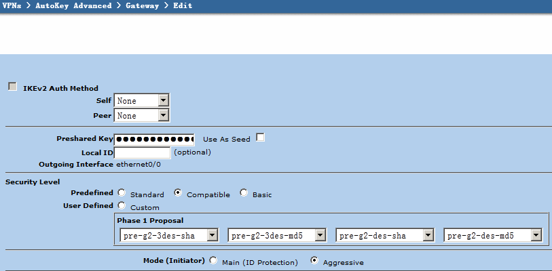Open the Self auth method dropdown

click(141, 101)
